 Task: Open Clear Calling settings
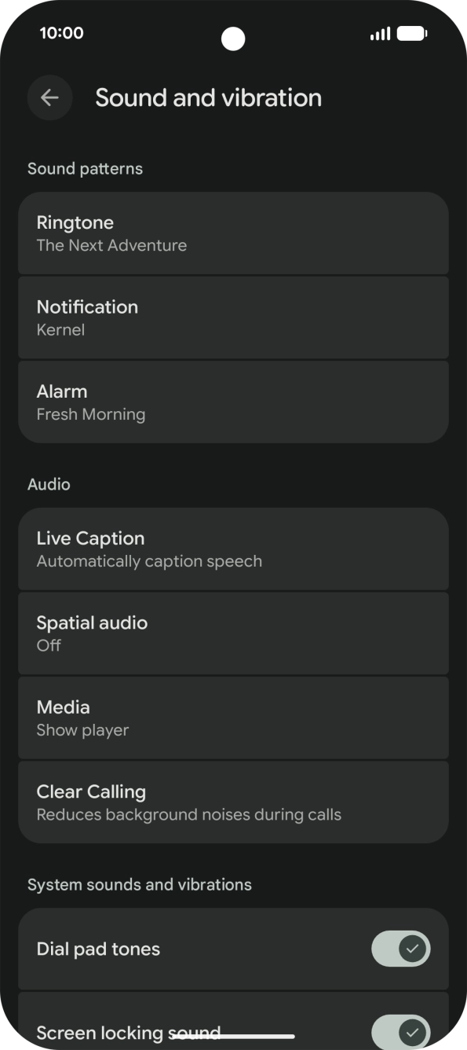pyautogui.click(x=233, y=802)
